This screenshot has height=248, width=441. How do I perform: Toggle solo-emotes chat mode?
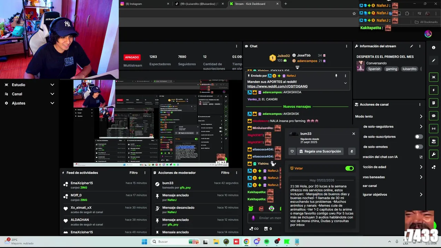419,147
